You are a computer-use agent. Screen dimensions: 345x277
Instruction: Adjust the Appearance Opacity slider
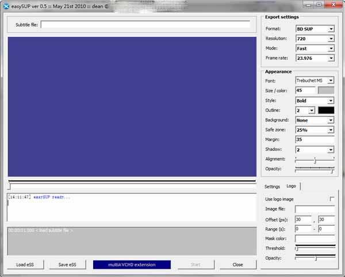315,170
